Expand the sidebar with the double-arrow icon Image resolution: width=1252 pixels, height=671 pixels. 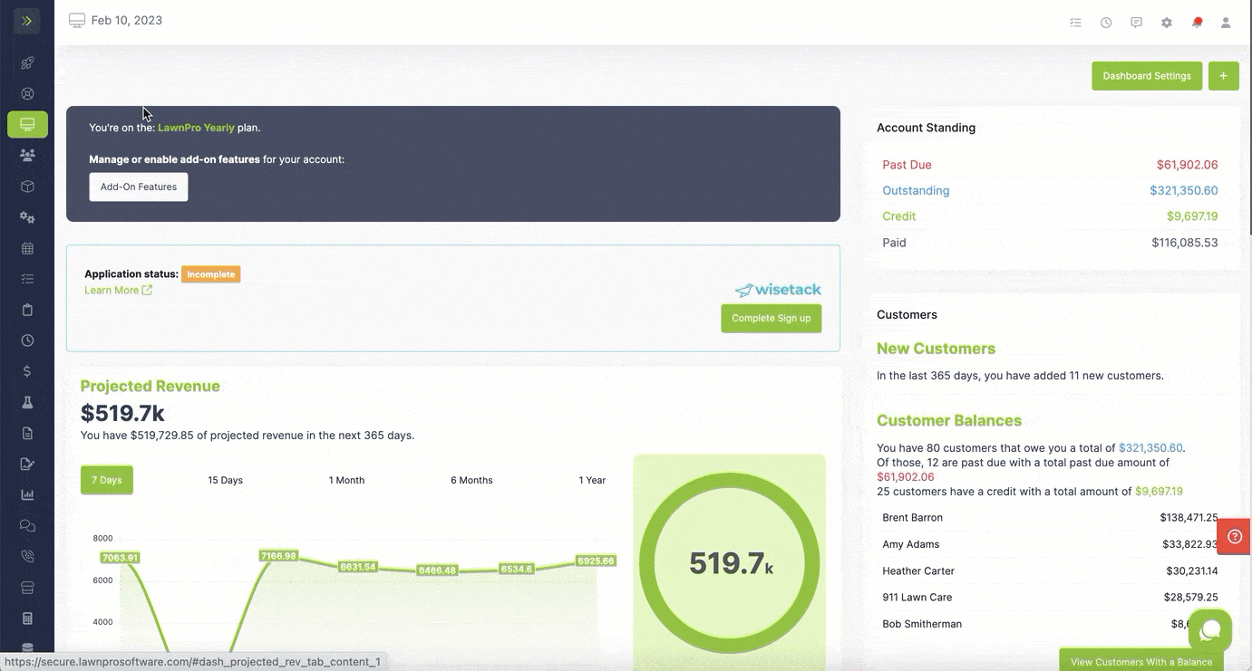(x=27, y=20)
